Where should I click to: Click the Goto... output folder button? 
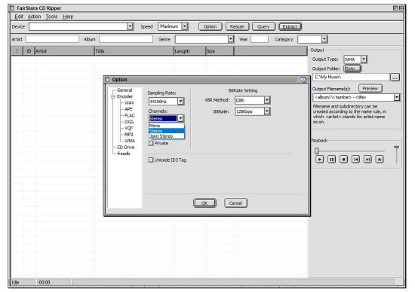point(352,68)
